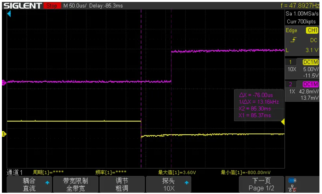
Task: Click the M 50.0us/ timebase readout
Action: [x=75, y=6]
